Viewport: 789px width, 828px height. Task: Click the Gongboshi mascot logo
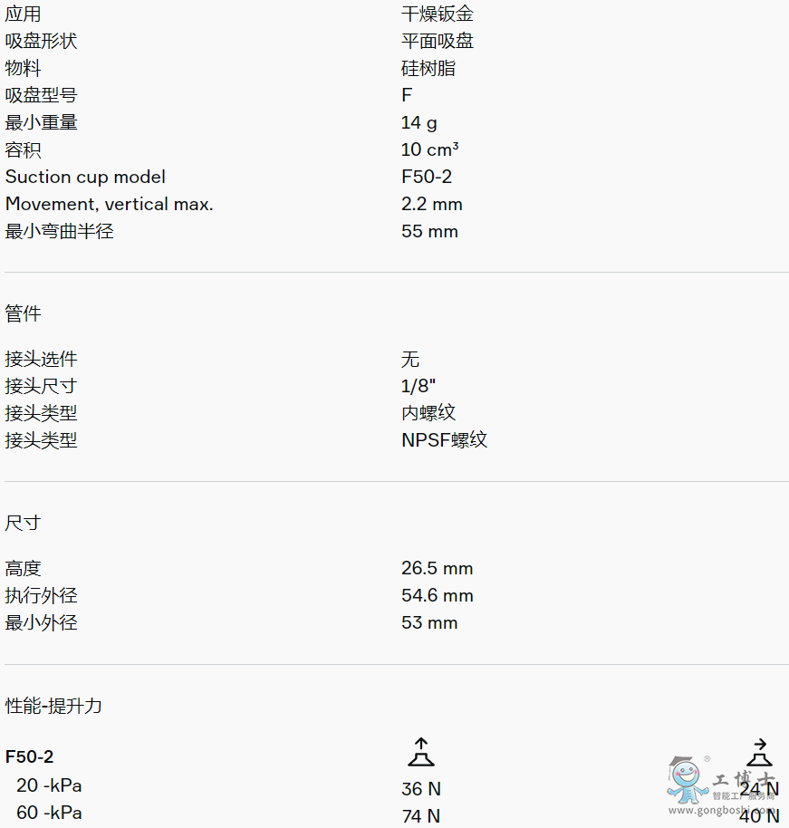[686, 777]
